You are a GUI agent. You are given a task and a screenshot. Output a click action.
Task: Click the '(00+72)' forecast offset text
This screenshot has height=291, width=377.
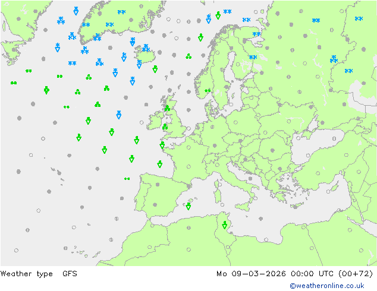(356, 273)
